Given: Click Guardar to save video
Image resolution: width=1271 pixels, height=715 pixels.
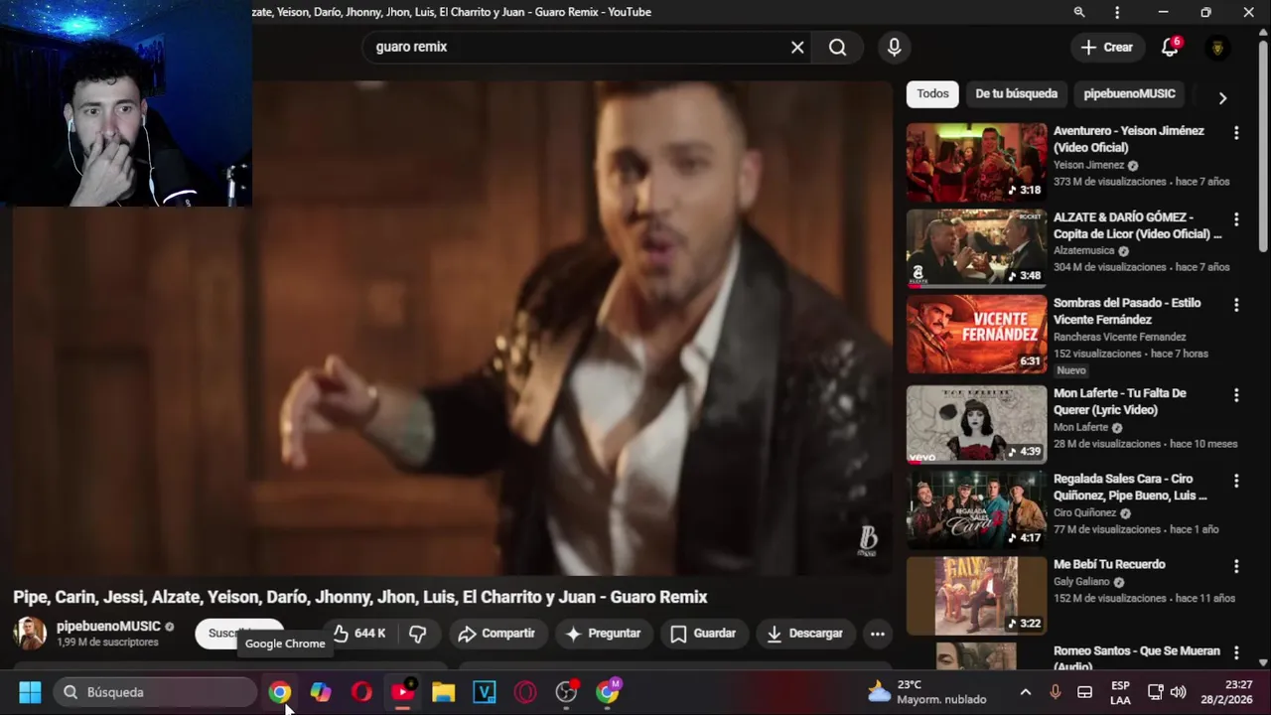Looking at the screenshot, I should [x=703, y=633].
